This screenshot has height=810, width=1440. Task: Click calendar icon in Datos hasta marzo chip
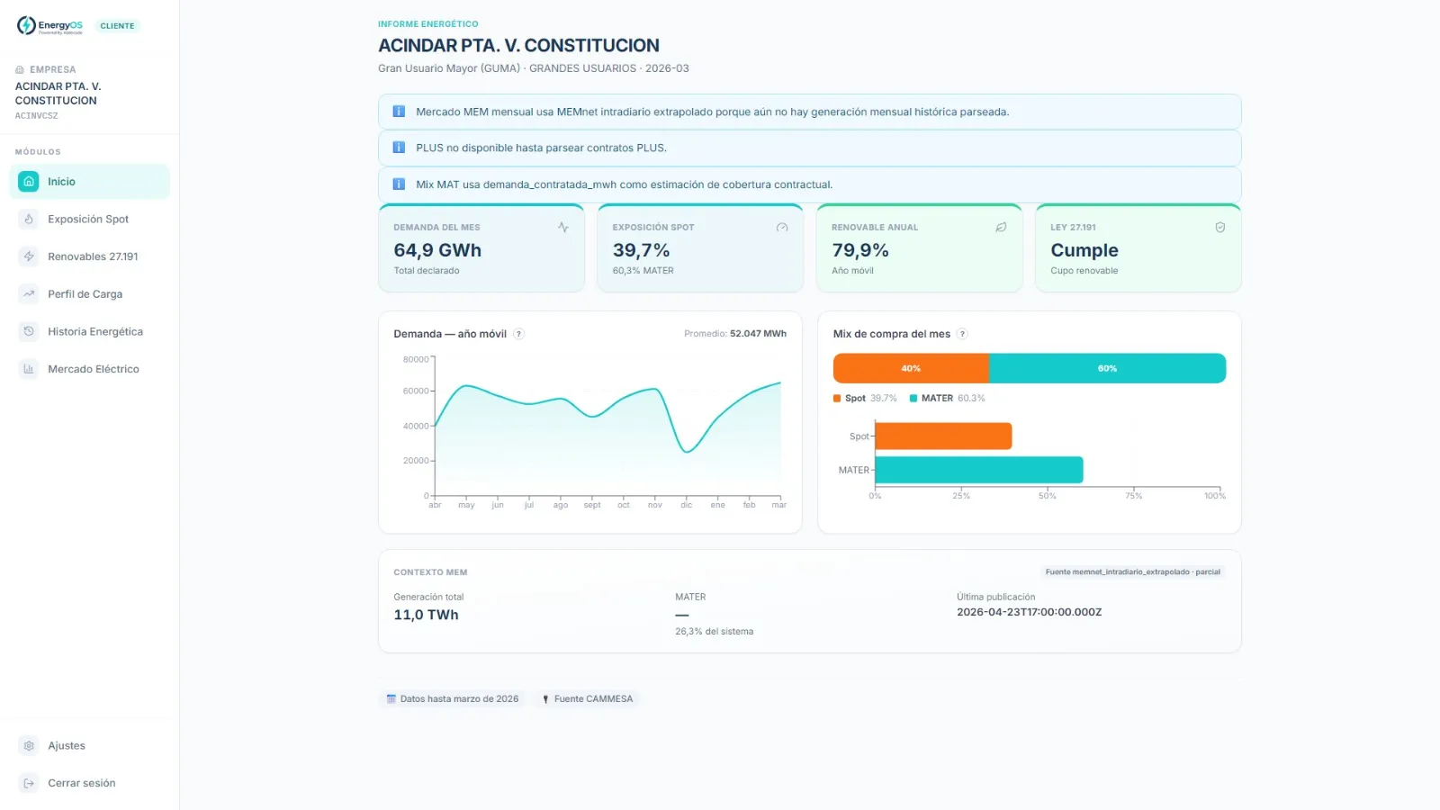pyautogui.click(x=391, y=699)
